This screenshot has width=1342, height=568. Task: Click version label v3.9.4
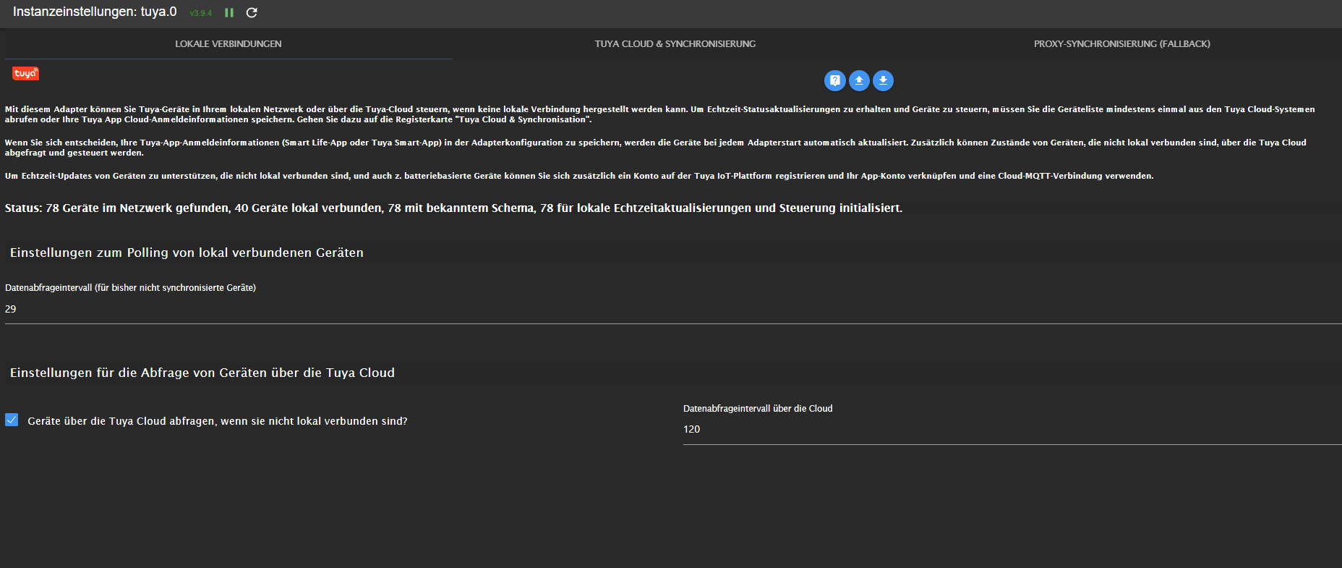[x=201, y=13]
